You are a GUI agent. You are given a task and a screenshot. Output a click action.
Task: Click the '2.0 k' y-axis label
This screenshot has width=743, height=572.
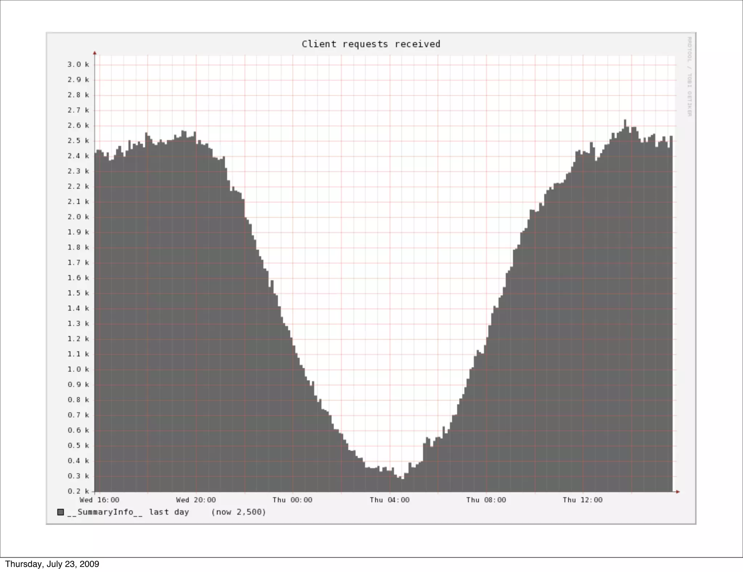click(78, 217)
